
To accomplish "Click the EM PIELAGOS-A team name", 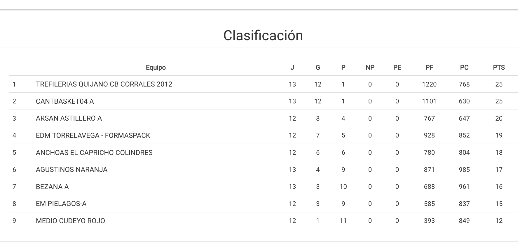I will (x=61, y=204).
